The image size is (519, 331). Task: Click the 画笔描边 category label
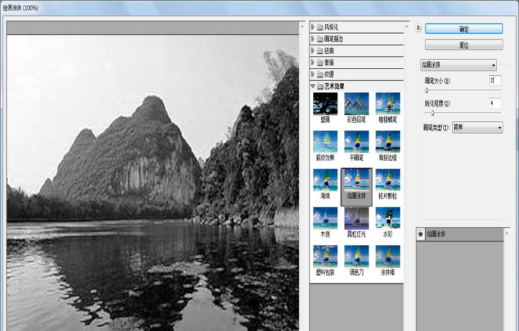333,39
